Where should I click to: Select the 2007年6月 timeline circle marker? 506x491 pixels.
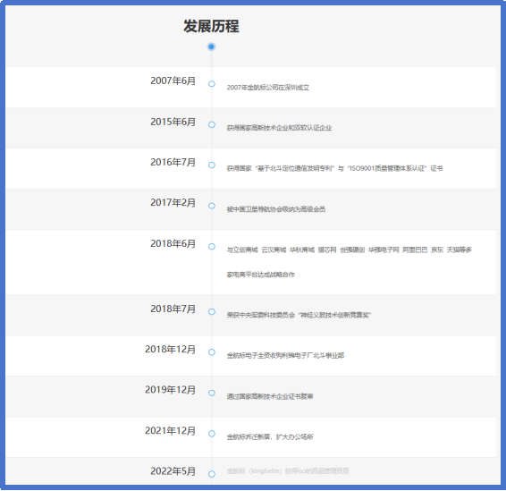[x=212, y=84]
